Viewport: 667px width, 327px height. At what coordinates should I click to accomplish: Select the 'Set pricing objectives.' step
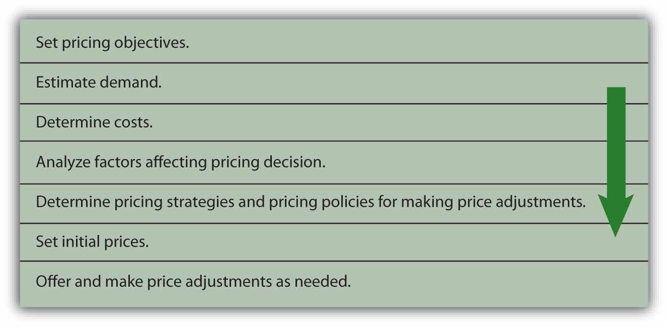(112, 42)
